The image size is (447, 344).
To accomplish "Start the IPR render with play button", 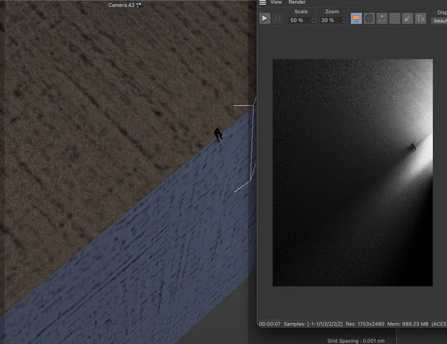I will coord(264,18).
